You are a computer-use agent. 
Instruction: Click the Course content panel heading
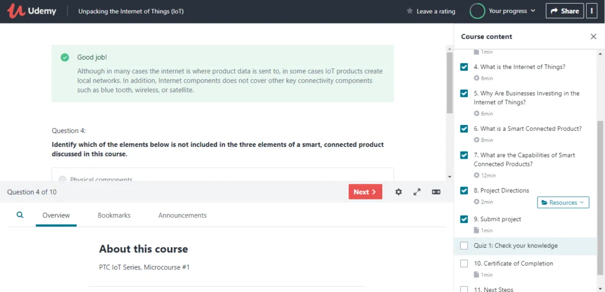[487, 37]
